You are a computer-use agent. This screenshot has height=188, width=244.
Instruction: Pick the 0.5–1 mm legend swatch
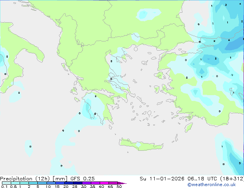[15, 183]
